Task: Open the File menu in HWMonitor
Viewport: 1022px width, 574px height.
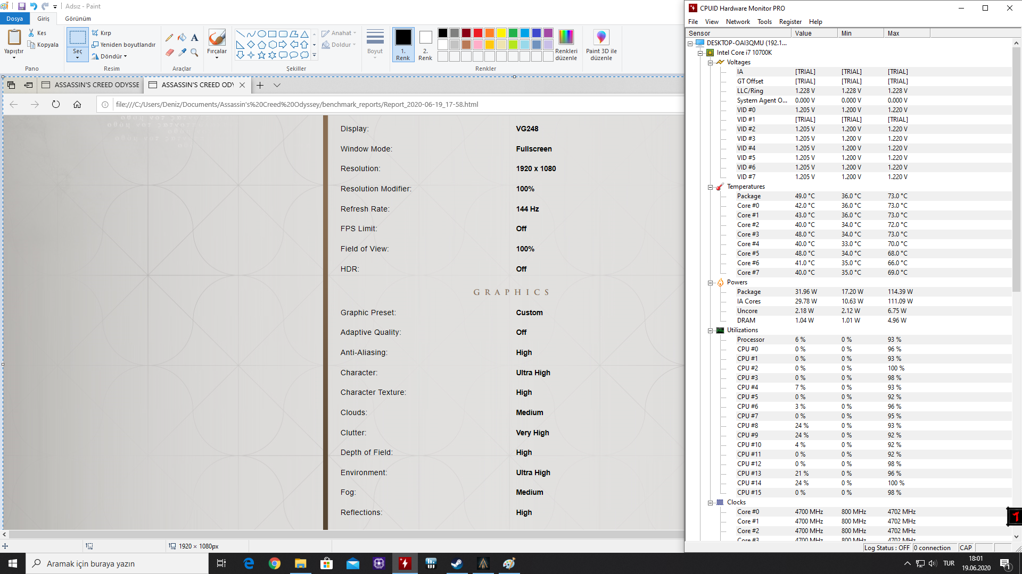Action: 693,22
